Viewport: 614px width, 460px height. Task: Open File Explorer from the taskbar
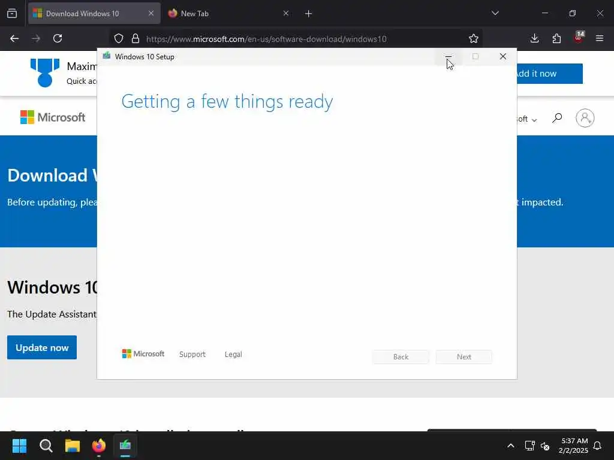point(73,446)
